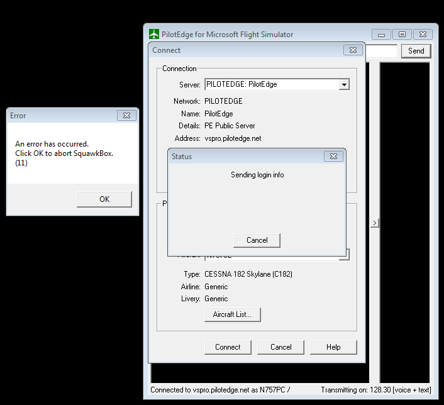Click 'Connected to vspro.pilotedge.net' status bar text
This screenshot has width=444, height=405.
(220, 390)
